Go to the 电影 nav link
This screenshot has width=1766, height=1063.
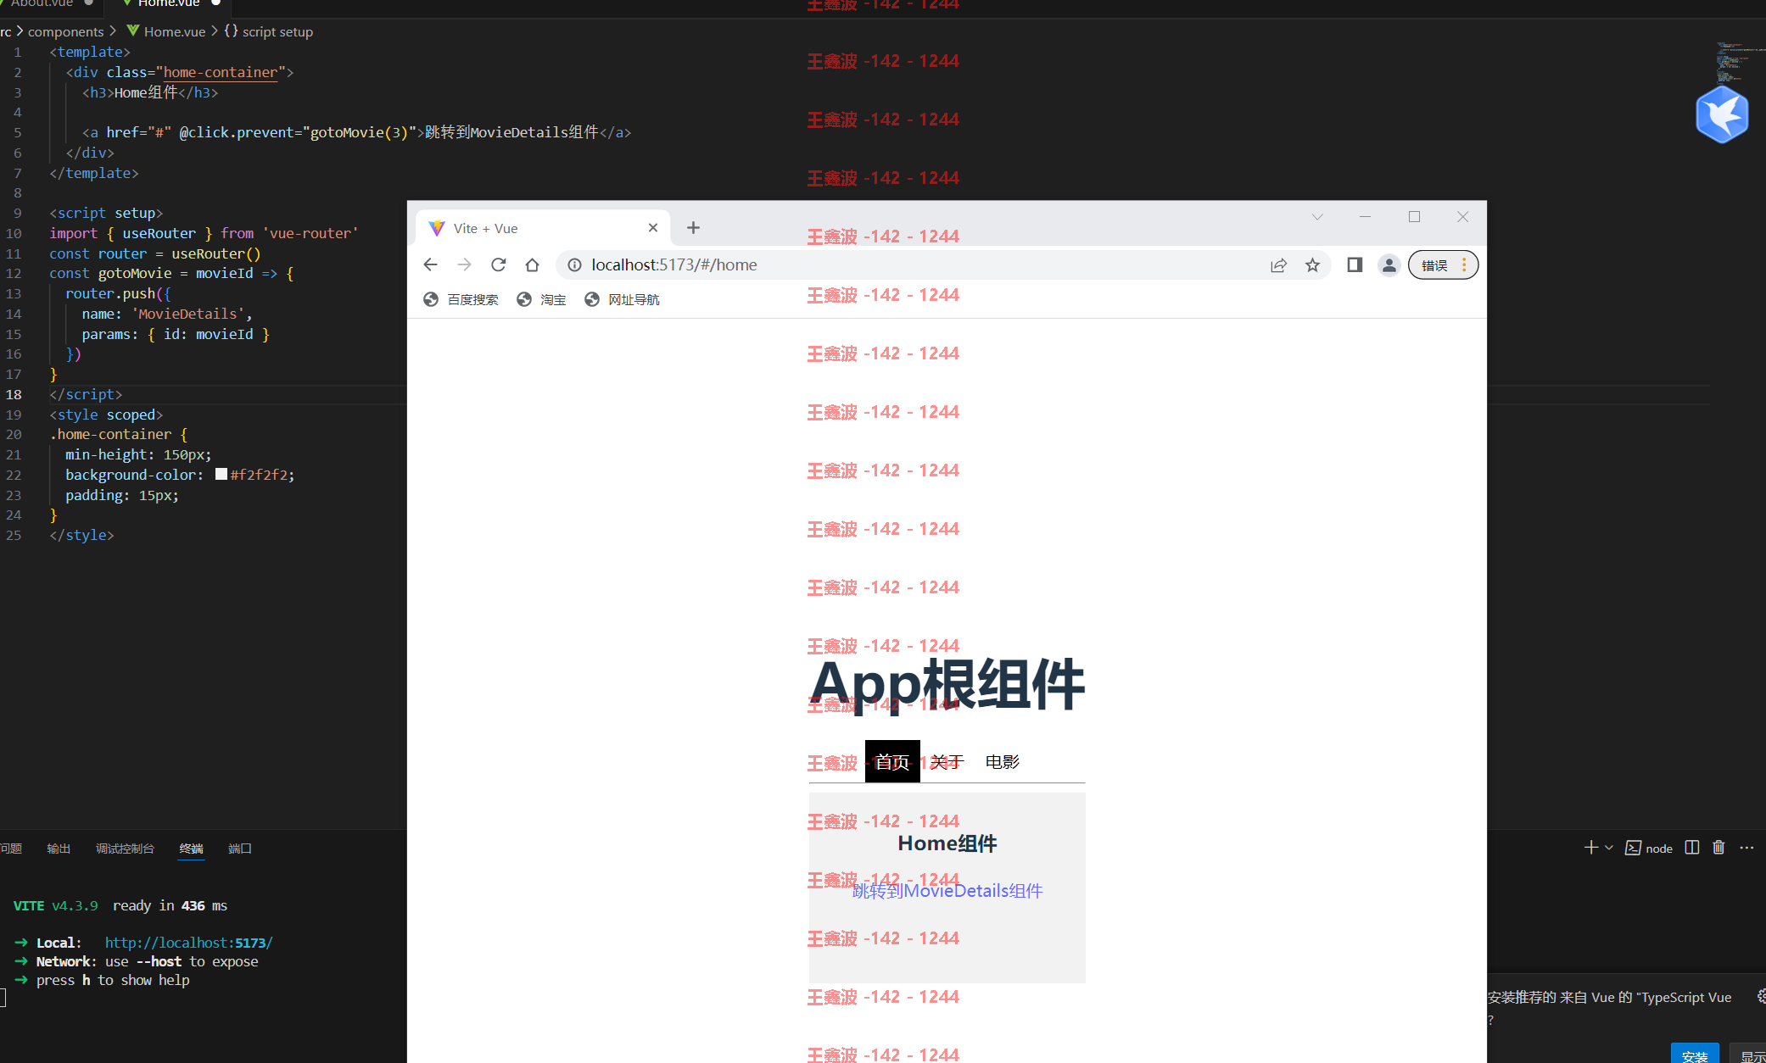1003,761
